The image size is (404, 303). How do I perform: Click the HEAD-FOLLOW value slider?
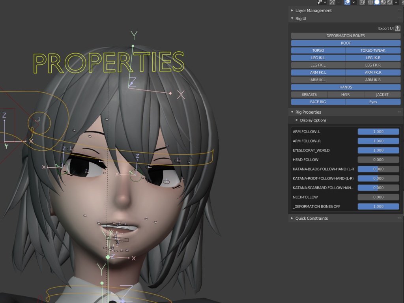378,159
